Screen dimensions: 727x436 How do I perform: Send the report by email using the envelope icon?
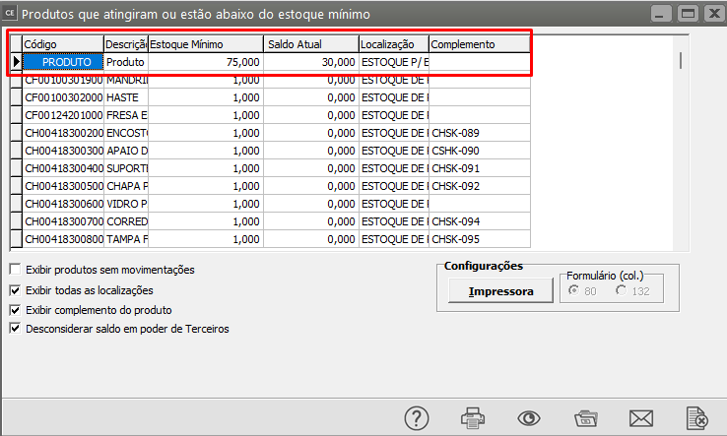[642, 417]
